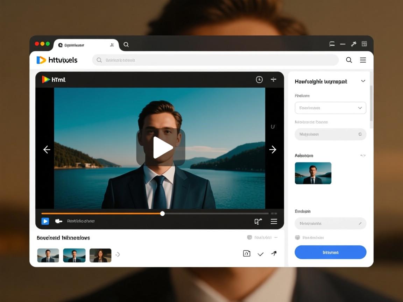This screenshot has width=403, height=302.
Task: Collapse the right panel using the header chevron
Action: [363, 81]
